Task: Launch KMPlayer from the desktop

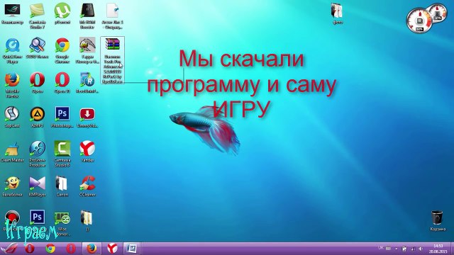Action: tap(37, 186)
